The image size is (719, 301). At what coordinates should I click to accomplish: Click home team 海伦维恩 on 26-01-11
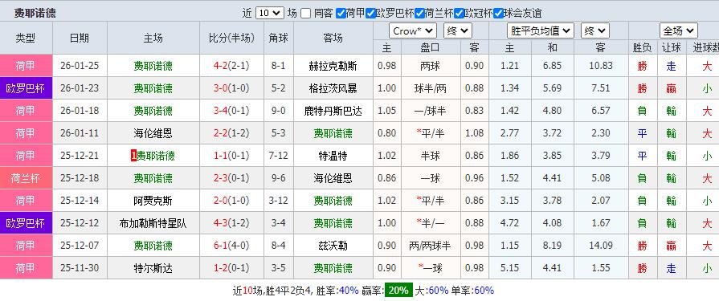[x=153, y=133]
